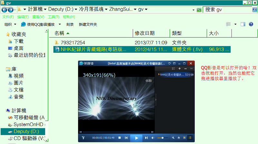Skip to previous track in QQ影音
The width and height of the screenshot is (258, 144).
click(x=126, y=138)
